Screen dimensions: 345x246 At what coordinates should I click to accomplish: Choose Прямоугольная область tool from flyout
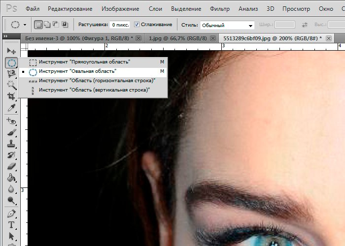pos(84,62)
